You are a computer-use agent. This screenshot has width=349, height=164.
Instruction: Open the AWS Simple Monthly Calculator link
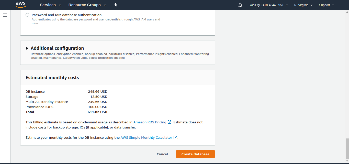point(146,137)
